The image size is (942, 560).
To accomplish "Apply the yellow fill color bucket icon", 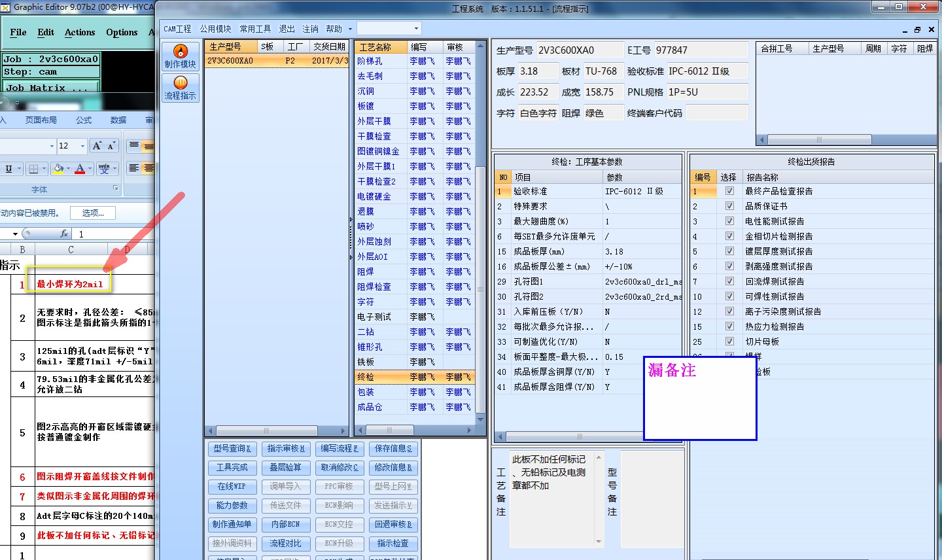I will pos(58,169).
